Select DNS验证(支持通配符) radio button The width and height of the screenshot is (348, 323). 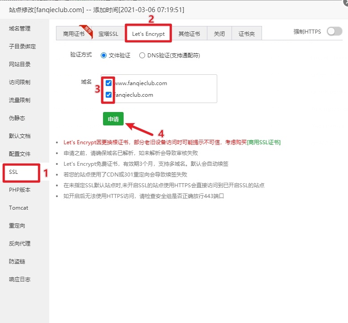pyautogui.click(x=142, y=55)
